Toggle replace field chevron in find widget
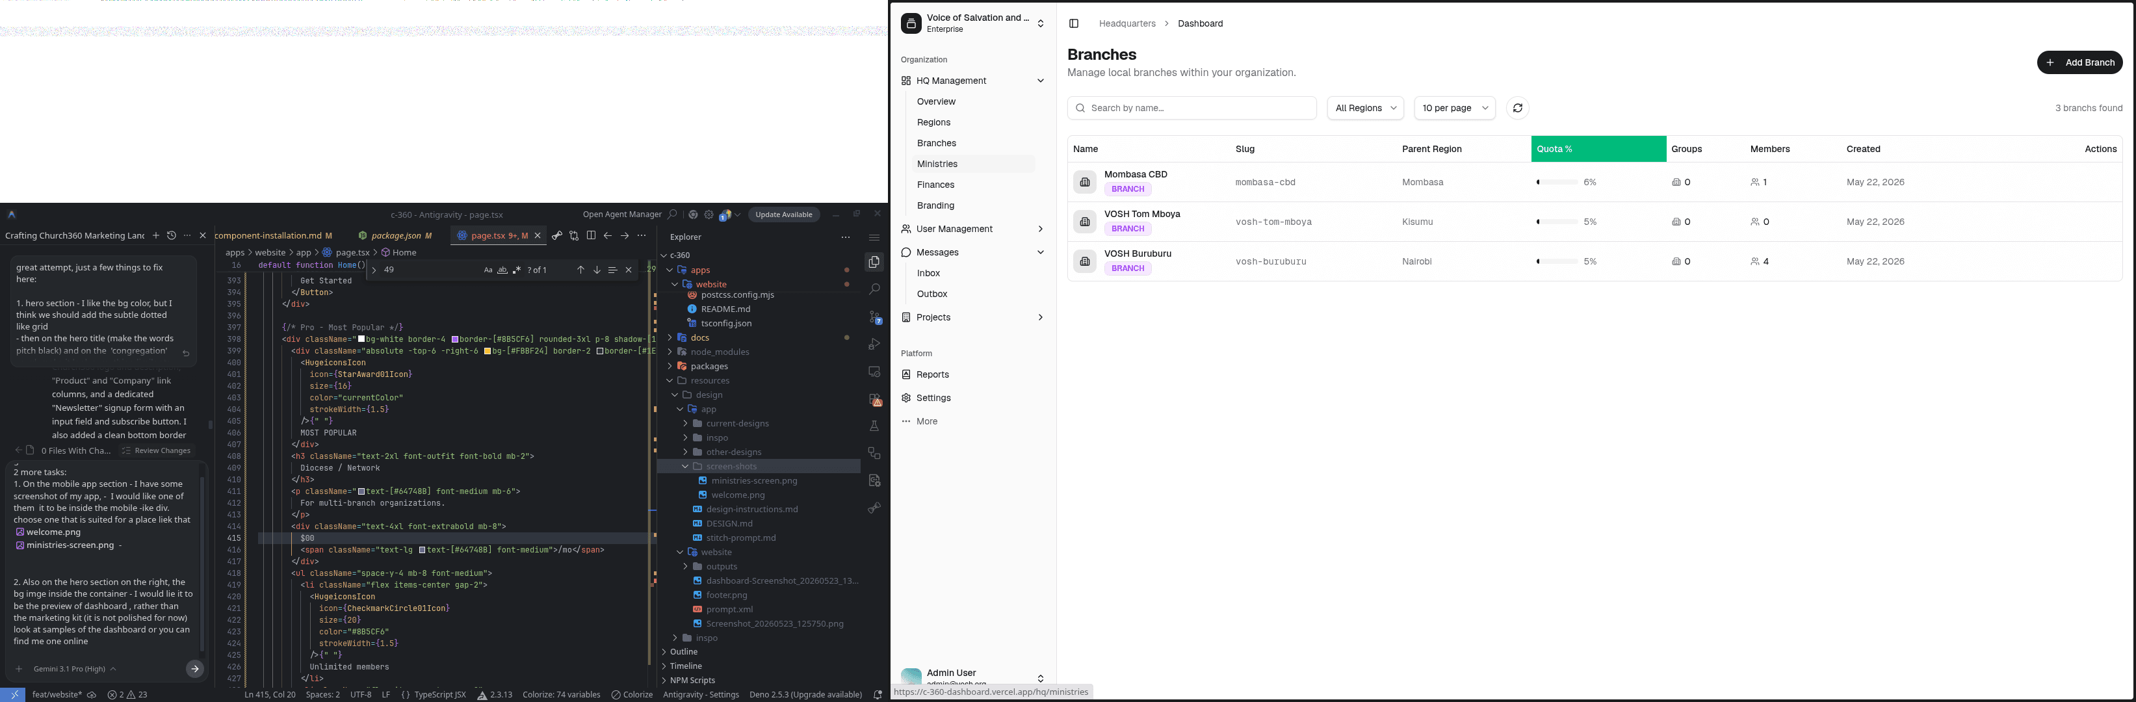Viewport: 2136px width, 702px height. [374, 270]
